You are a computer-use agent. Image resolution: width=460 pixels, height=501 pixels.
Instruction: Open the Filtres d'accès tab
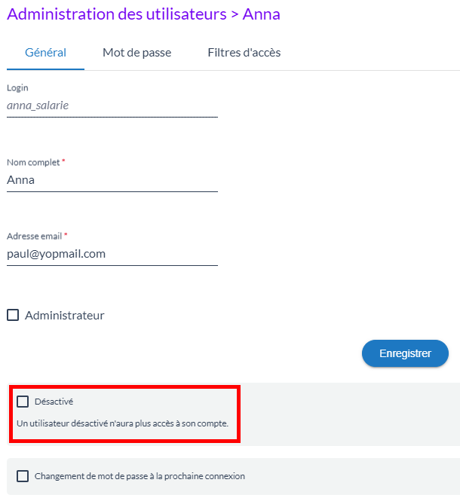(244, 53)
